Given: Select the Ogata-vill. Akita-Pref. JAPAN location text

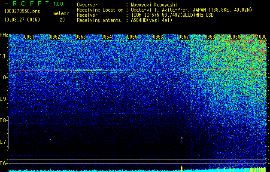Looking at the screenshot, I should click(191, 10).
